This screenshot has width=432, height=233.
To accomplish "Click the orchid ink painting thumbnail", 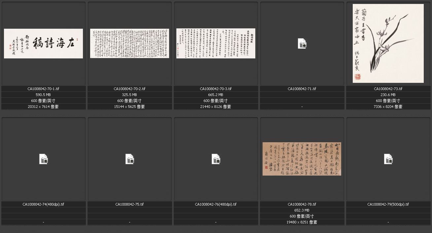I will (x=388, y=43).
